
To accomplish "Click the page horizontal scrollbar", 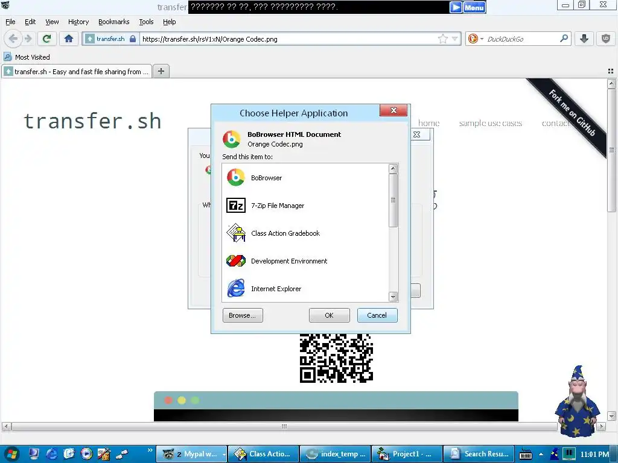I will pyautogui.click(x=284, y=426).
